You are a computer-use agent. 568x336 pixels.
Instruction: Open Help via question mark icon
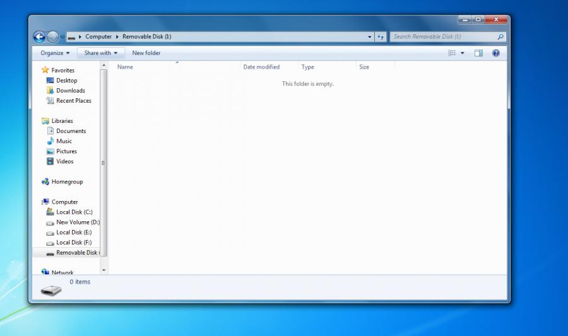tap(496, 53)
